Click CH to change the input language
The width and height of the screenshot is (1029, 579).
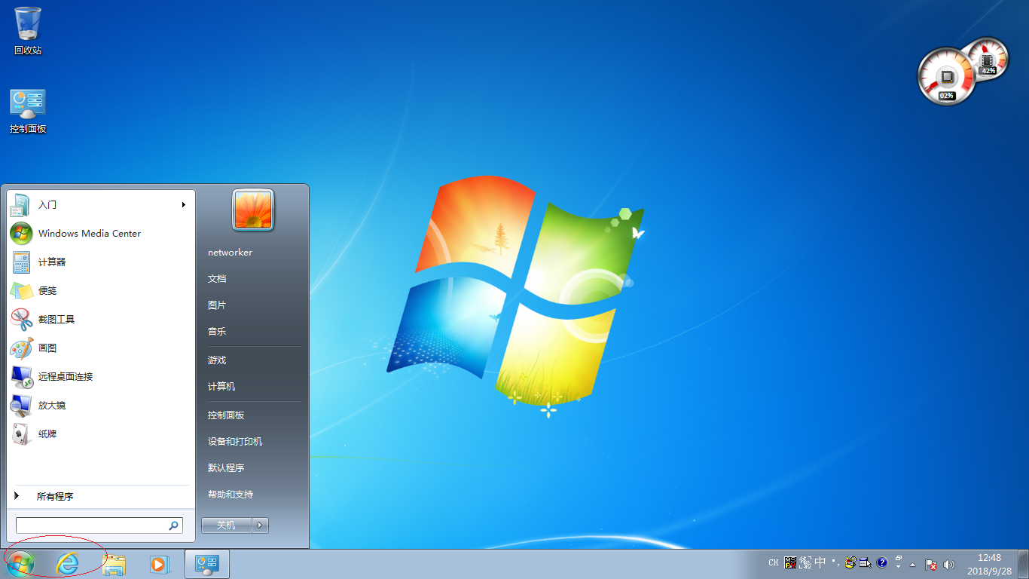[773, 562]
